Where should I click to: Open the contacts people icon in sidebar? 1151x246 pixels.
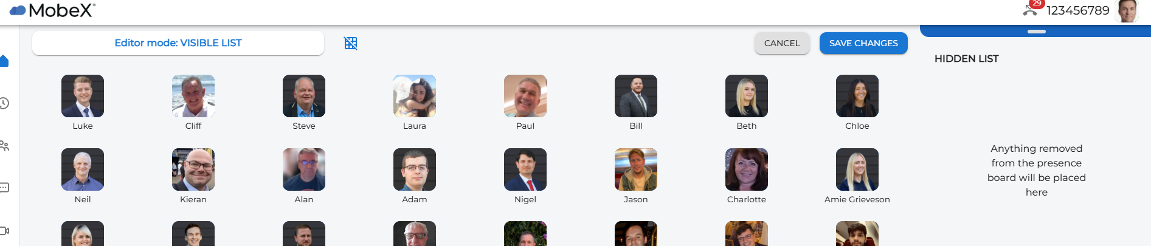point(4,146)
